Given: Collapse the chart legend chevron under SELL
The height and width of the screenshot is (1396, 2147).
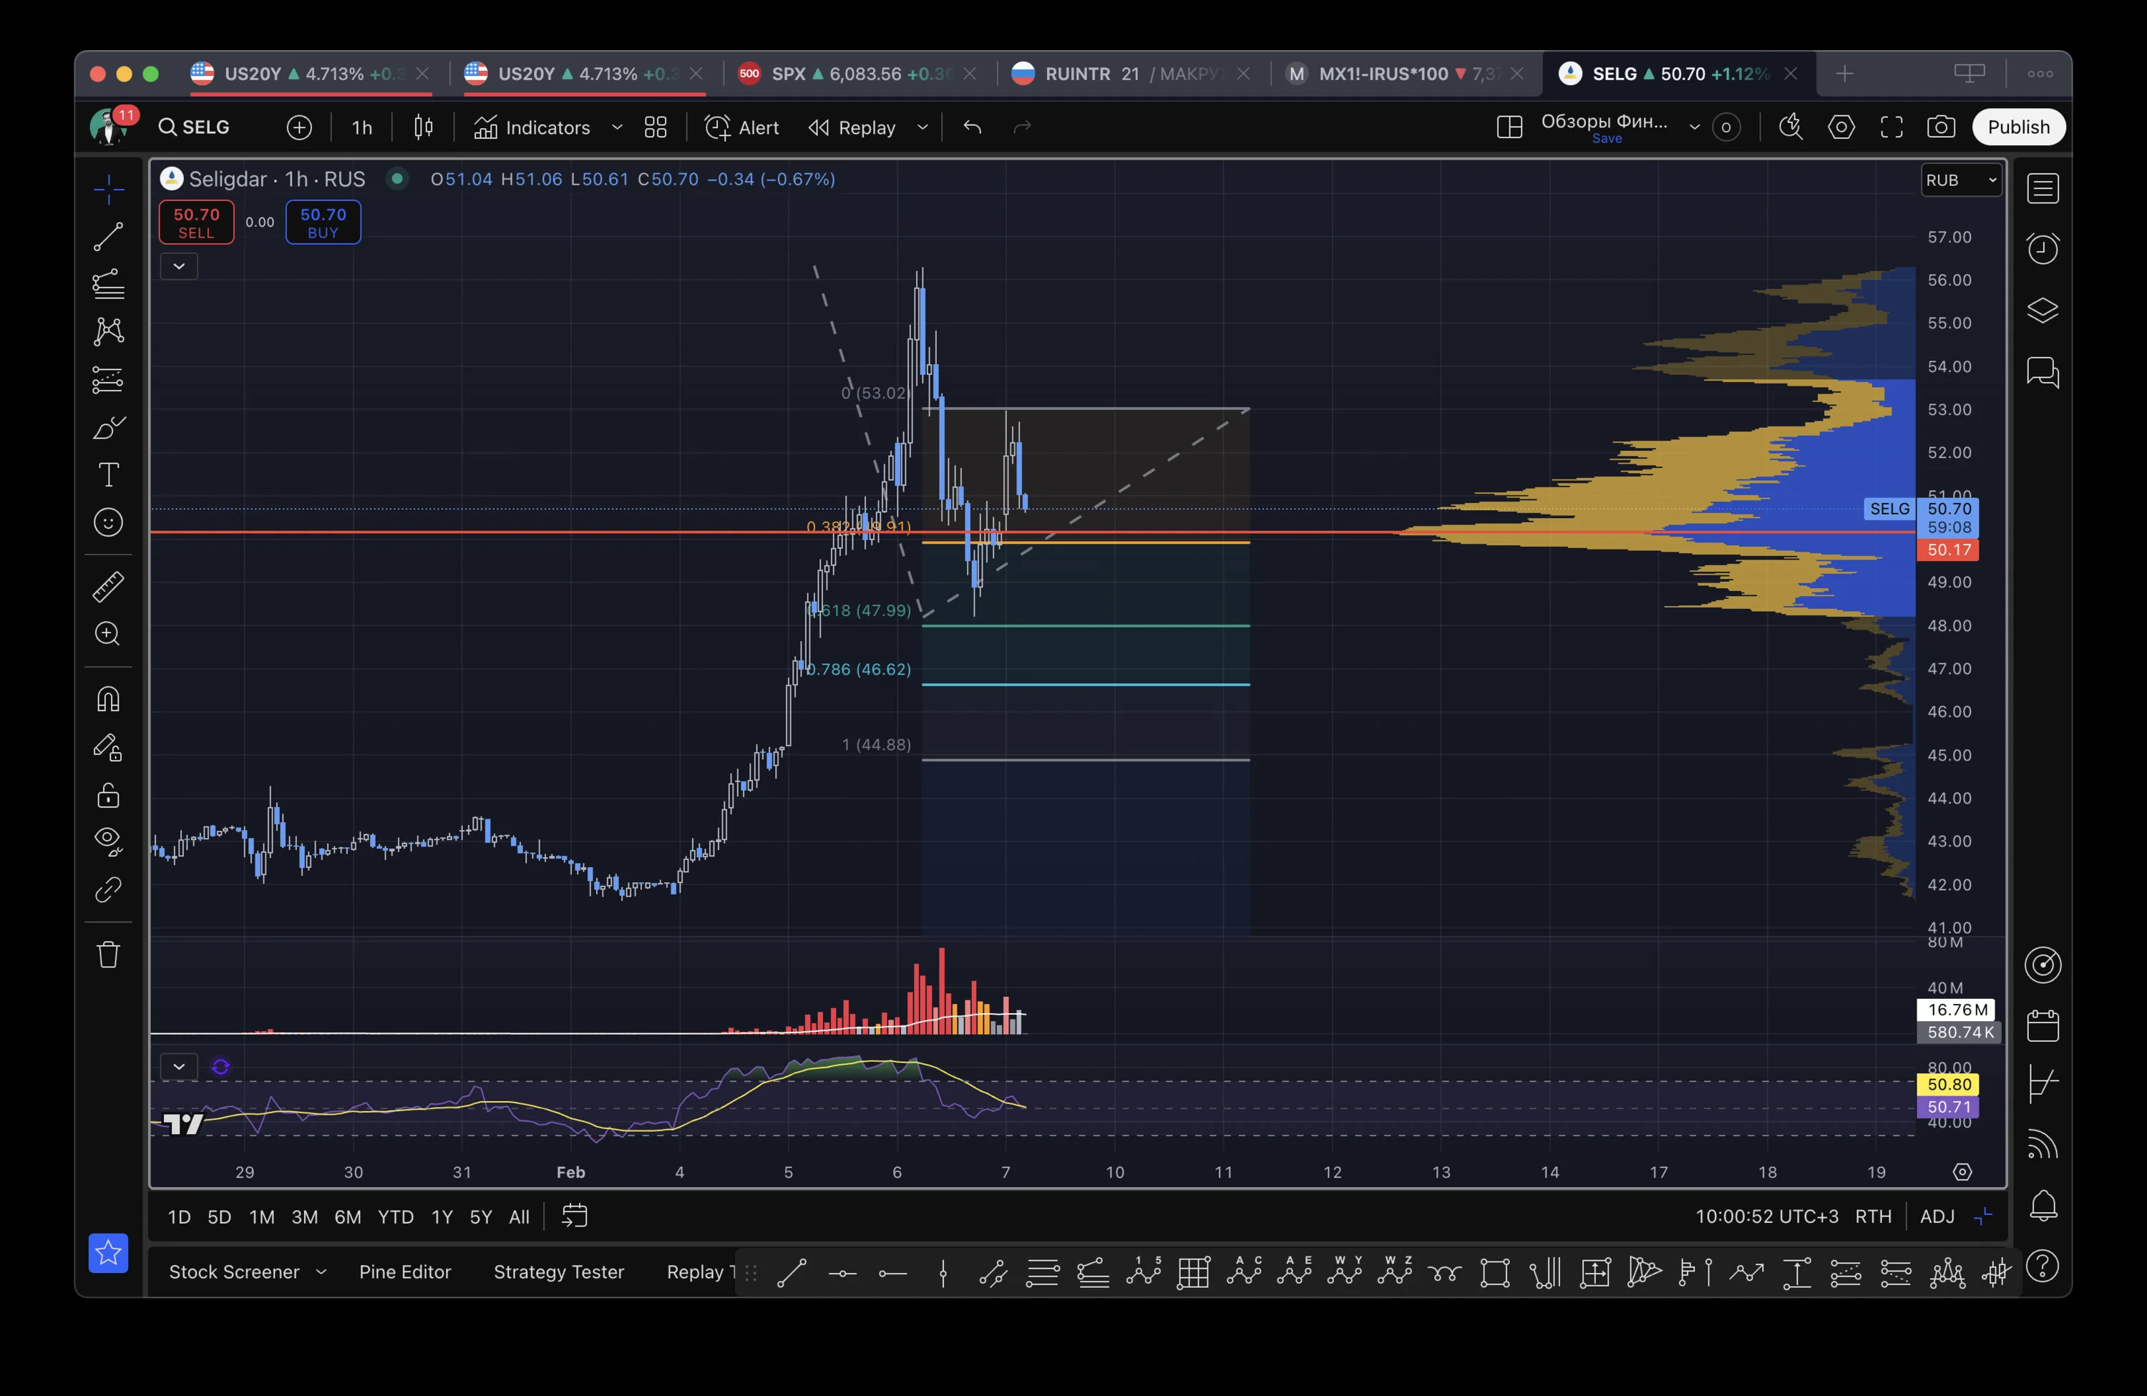Looking at the screenshot, I should [x=179, y=266].
